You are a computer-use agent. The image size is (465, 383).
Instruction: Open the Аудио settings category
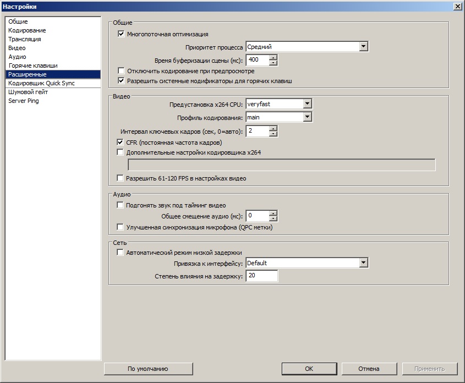pos(53,57)
